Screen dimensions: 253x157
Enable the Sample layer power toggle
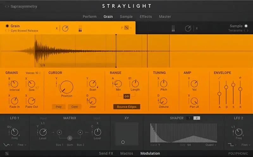click(245, 26)
